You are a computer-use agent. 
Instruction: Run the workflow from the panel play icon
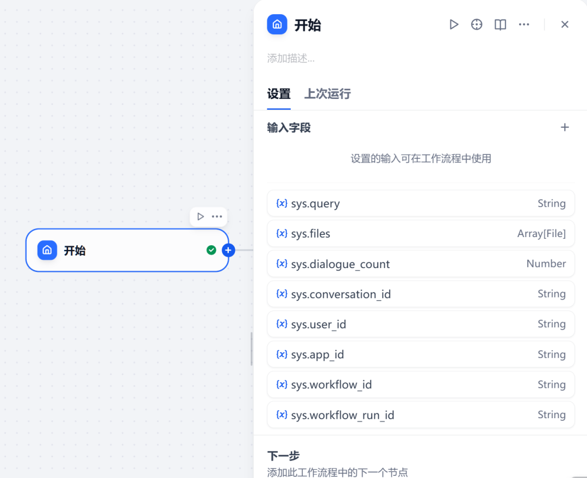click(454, 24)
